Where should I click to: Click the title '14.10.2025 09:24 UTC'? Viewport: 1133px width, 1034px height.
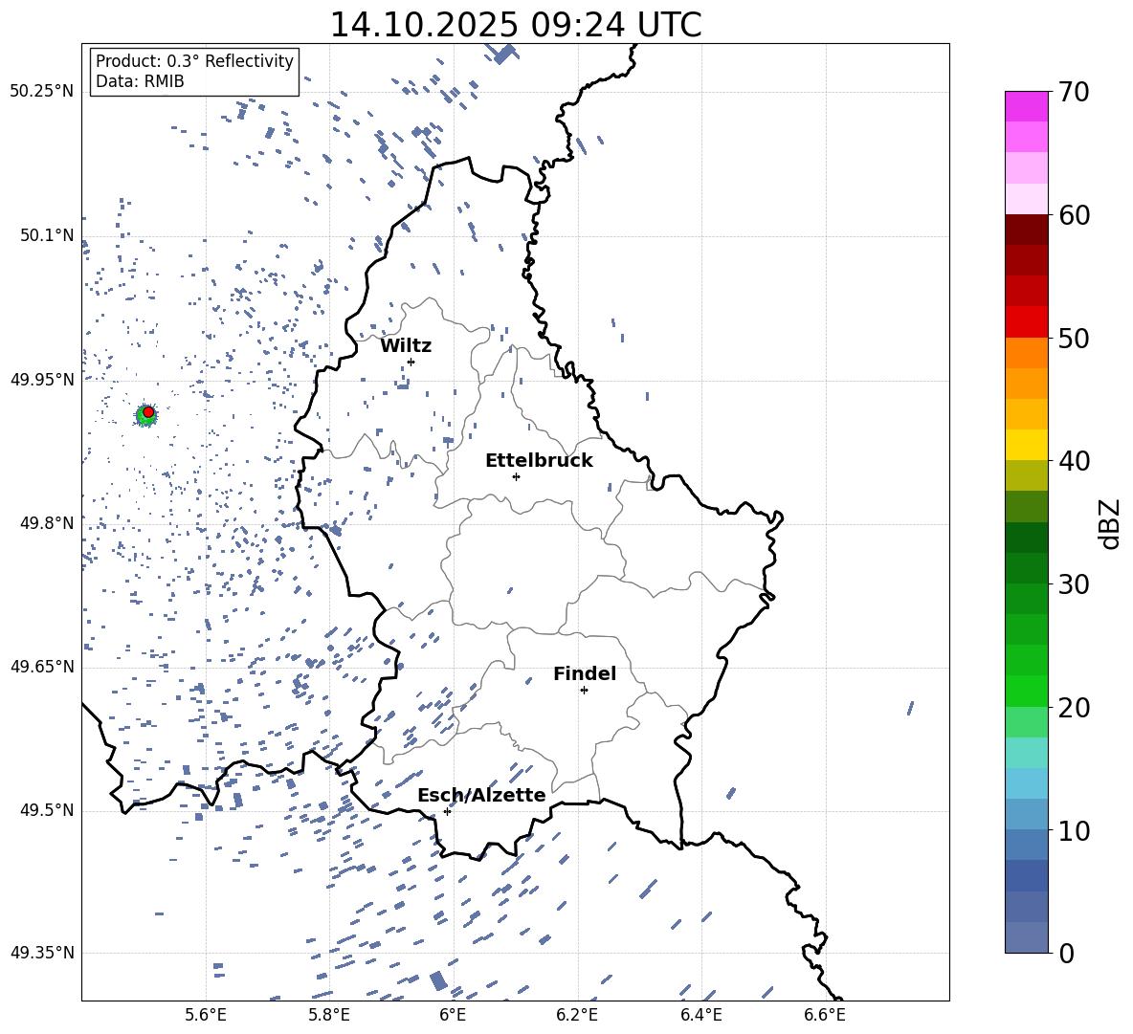(x=515, y=25)
